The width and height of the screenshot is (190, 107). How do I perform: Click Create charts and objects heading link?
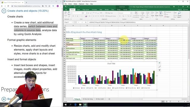[28, 11]
